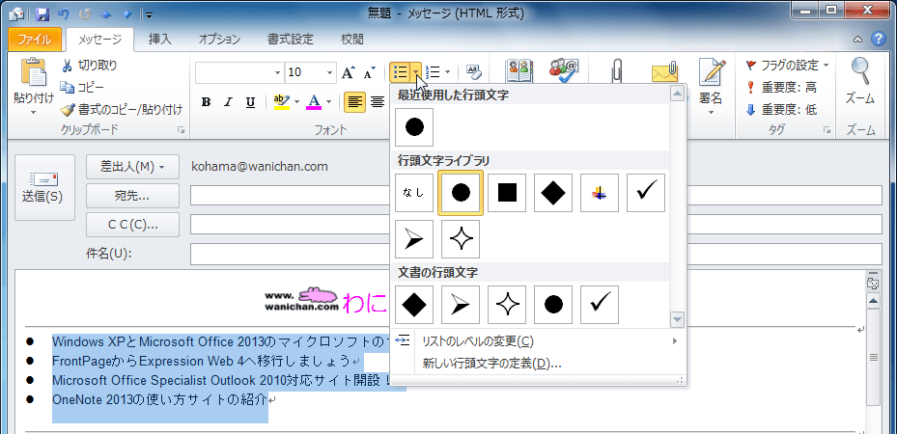Choose the diamond bullet under document bullets
Image resolution: width=897 pixels, height=434 pixels.
tap(414, 305)
